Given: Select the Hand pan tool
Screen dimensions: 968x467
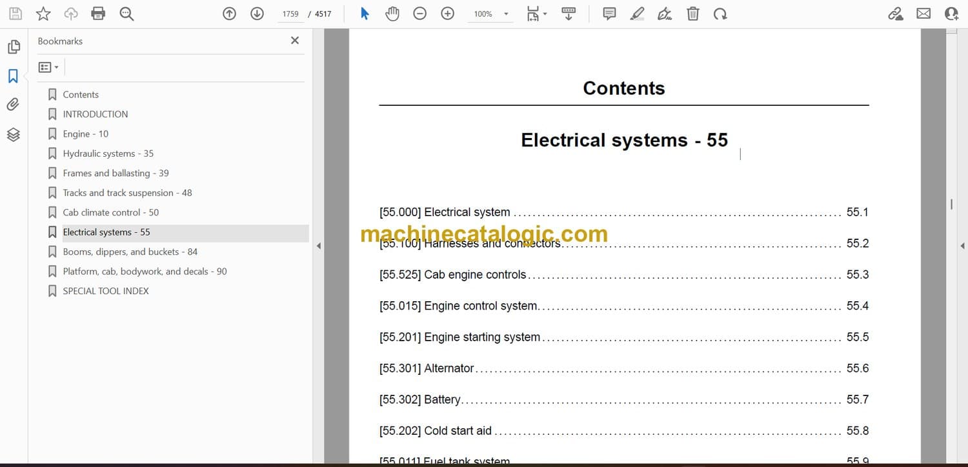Looking at the screenshot, I should pyautogui.click(x=392, y=14).
